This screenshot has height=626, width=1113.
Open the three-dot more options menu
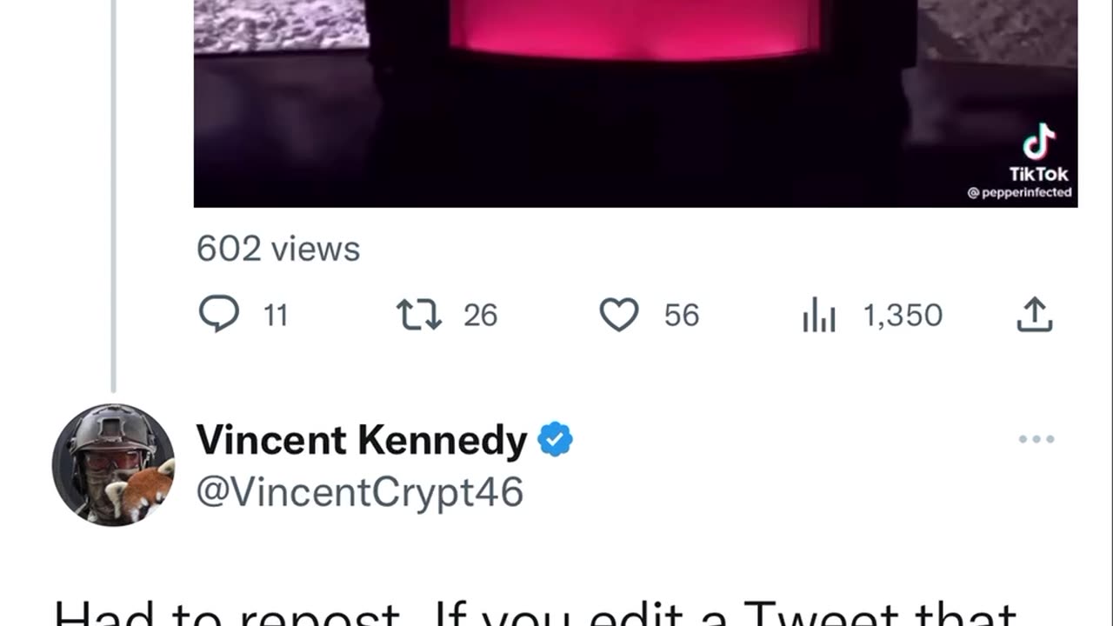[1036, 440]
